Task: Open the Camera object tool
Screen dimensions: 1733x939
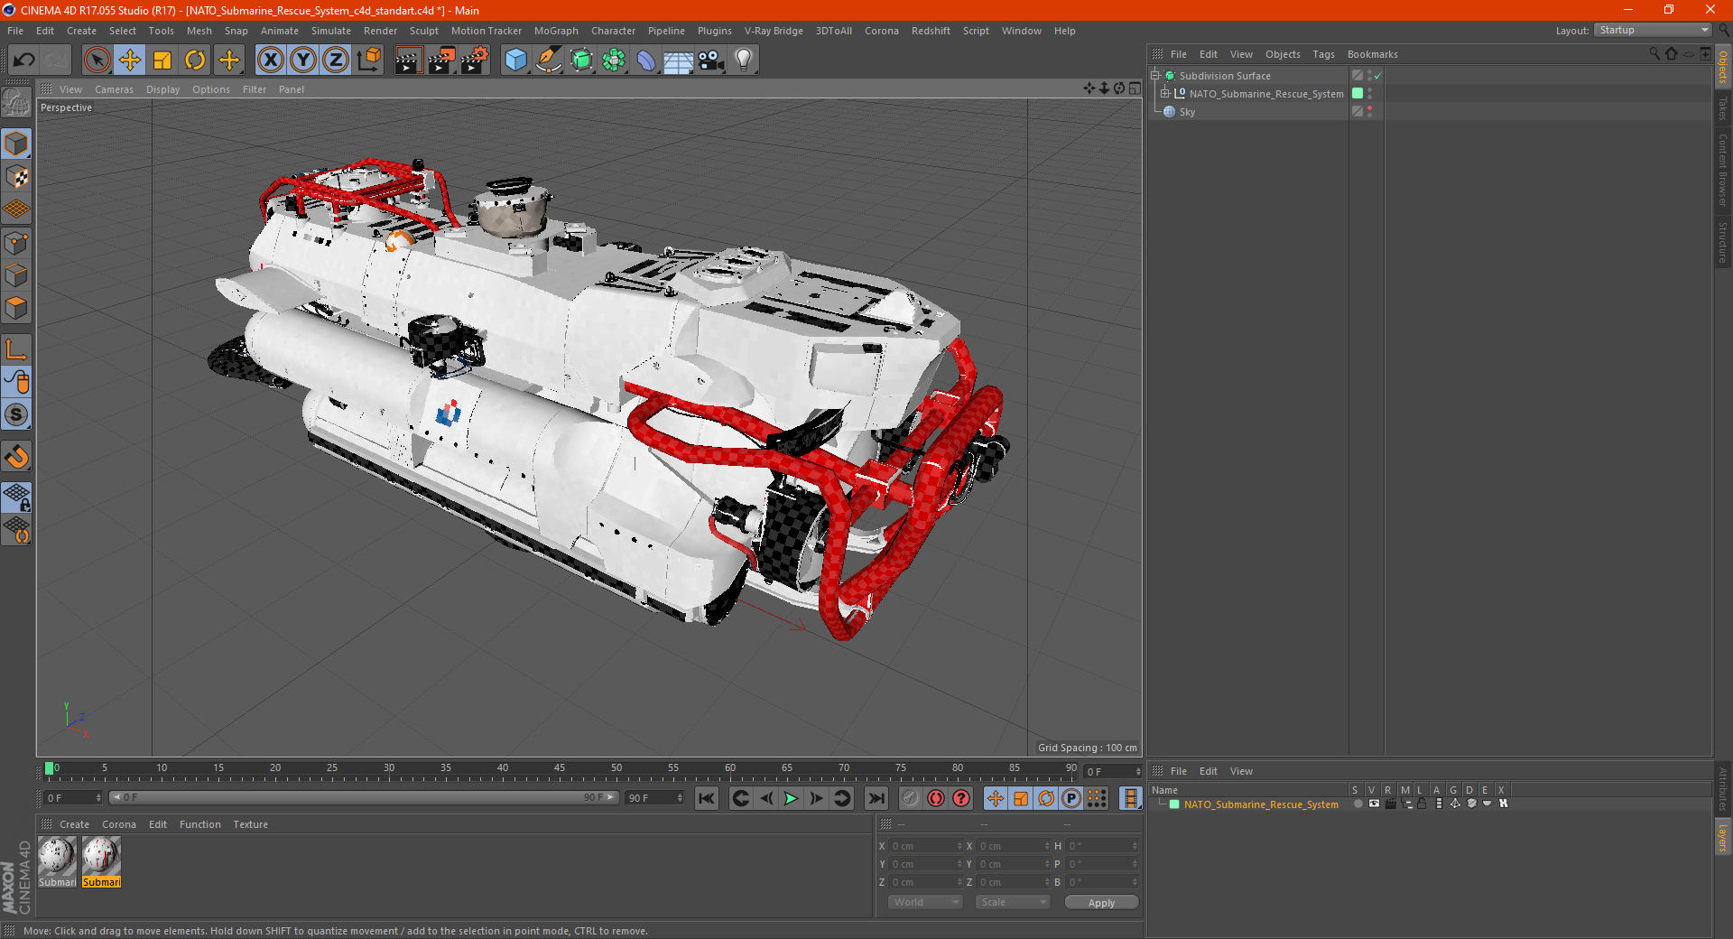Action: point(710,60)
